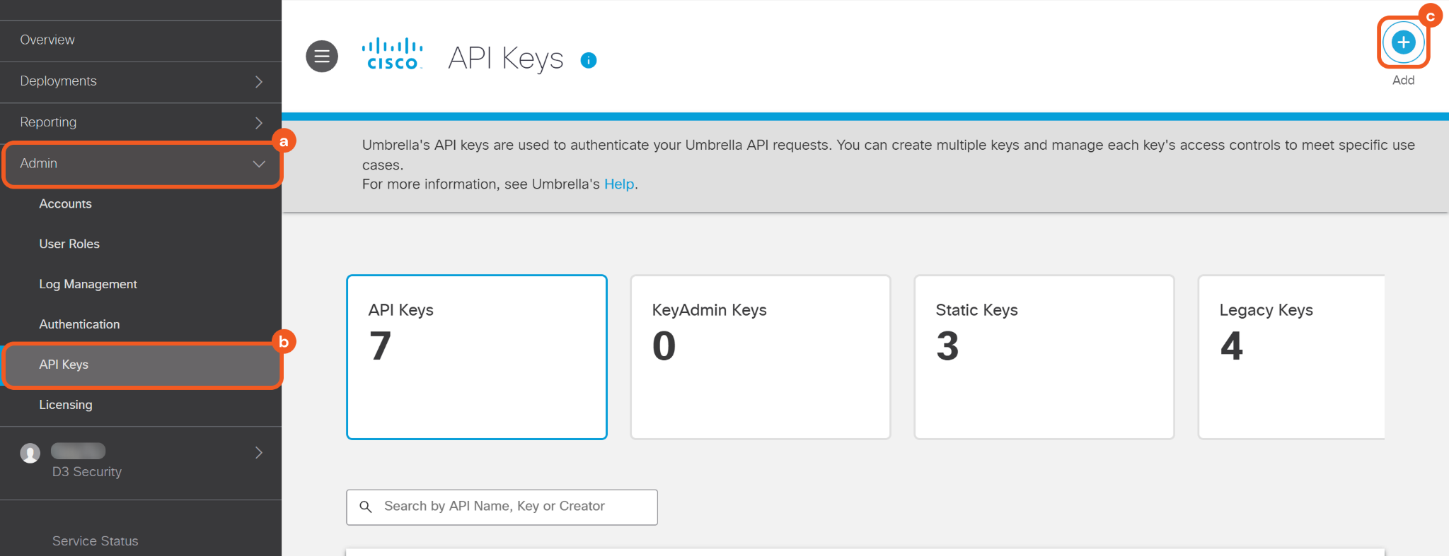The image size is (1449, 556).
Task: Open Umbrella's Help link
Action: (619, 184)
